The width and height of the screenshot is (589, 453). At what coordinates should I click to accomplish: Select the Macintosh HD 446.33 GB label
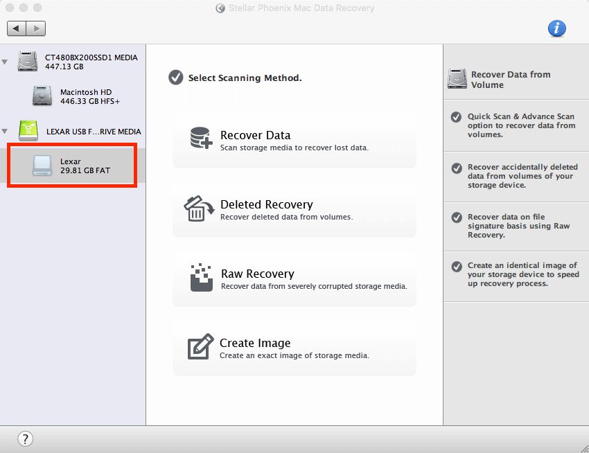point(90,96)
